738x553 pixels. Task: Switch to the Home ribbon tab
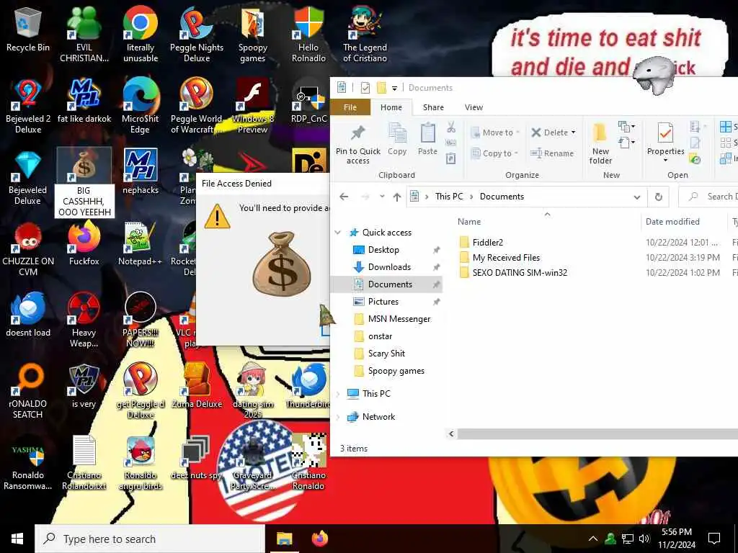[x=391, y=107]
